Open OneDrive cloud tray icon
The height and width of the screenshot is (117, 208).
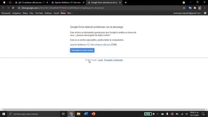(162, 114)
